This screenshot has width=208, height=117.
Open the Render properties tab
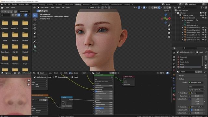tap(174, 57)
